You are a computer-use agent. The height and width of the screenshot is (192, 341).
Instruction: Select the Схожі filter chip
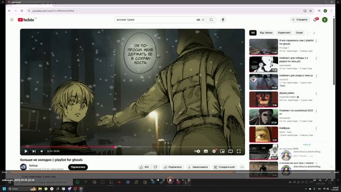(x=299, y=33)
